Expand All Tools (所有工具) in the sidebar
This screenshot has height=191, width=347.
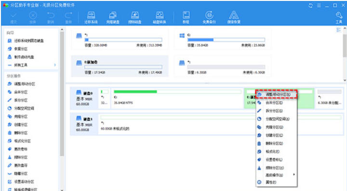pos(31,65)
